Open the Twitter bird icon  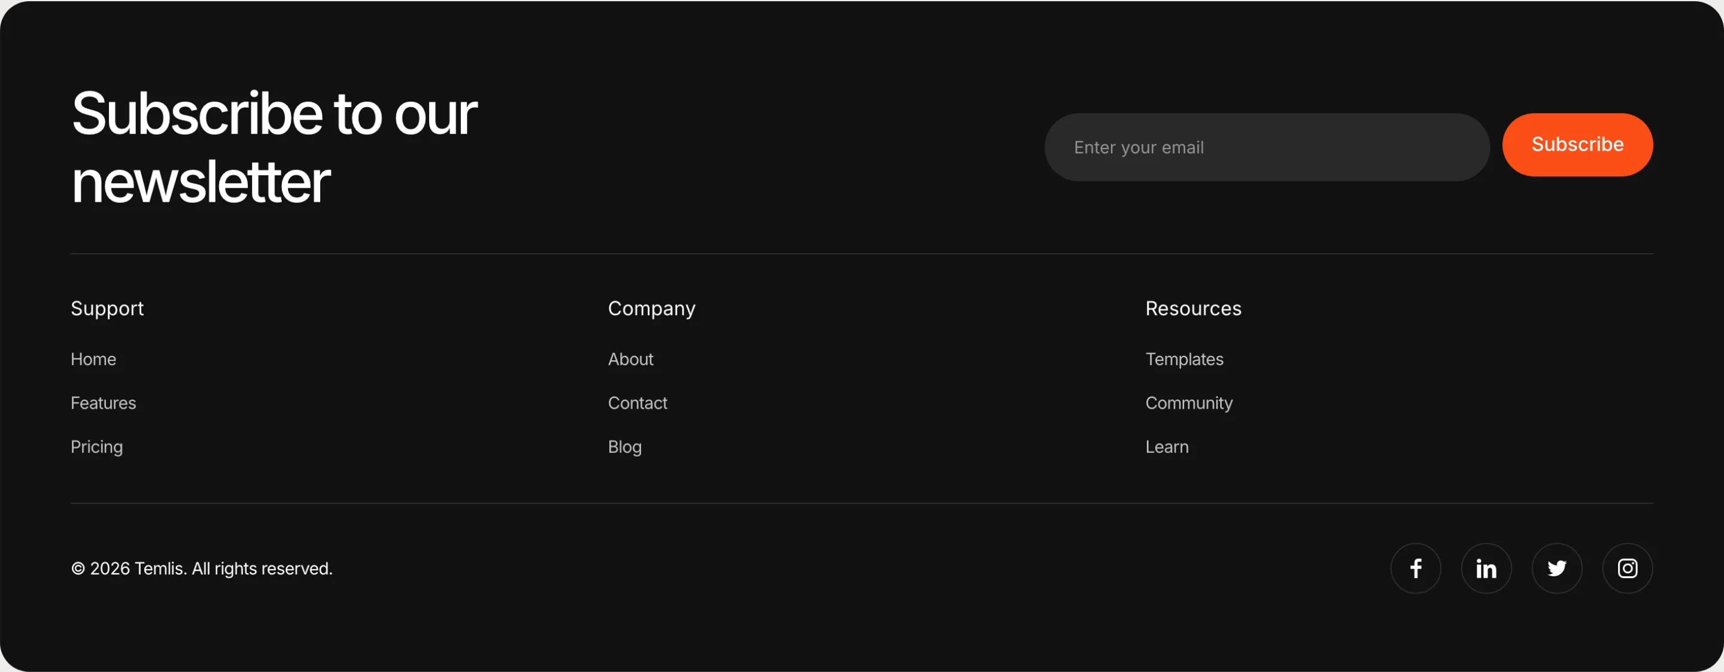[x=1558, y=568]
